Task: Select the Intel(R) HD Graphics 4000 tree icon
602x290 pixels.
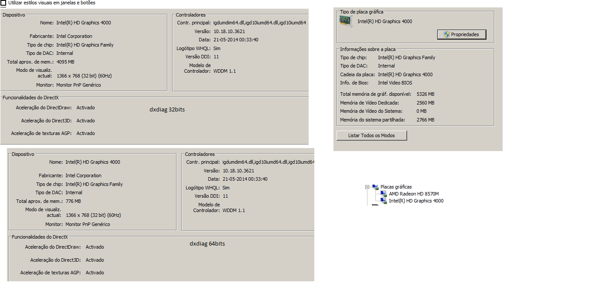Action: point(384,201)
